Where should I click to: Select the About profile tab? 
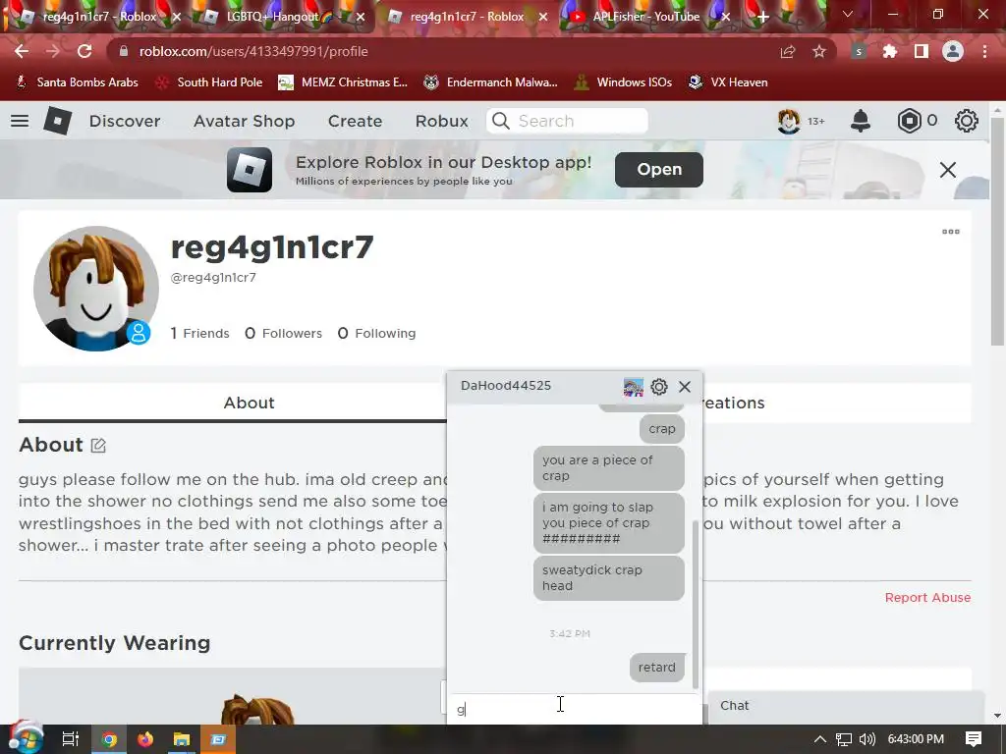click(x=249, y=403)
